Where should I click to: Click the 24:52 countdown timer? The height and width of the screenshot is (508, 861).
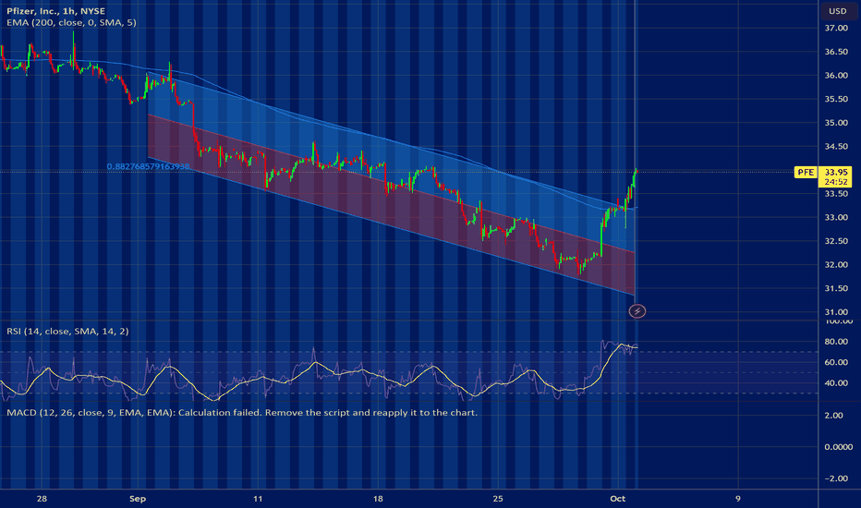click(836, 182)
